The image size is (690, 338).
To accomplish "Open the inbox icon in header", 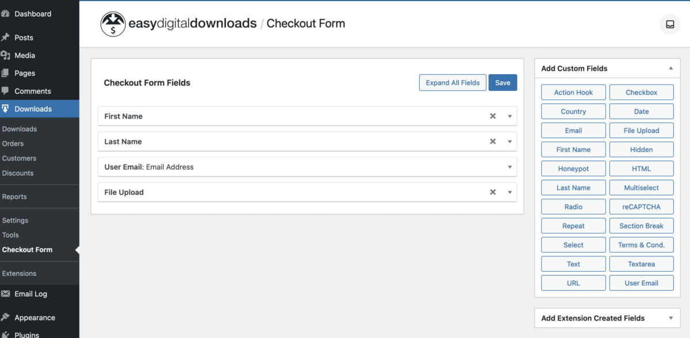I will pyautogui.click(x=670, y=24).
